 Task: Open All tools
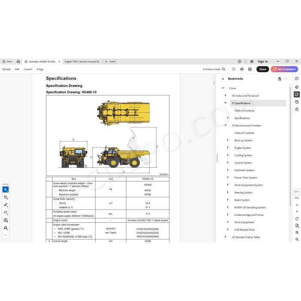tap(6, 69)
